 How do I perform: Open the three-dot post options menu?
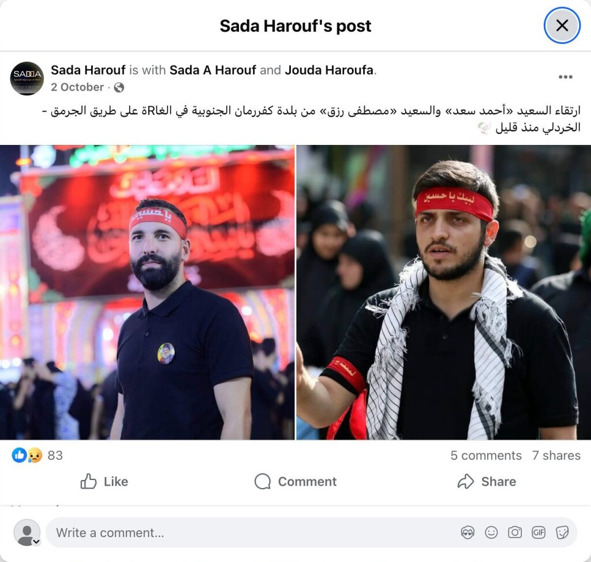pos(566,77)
